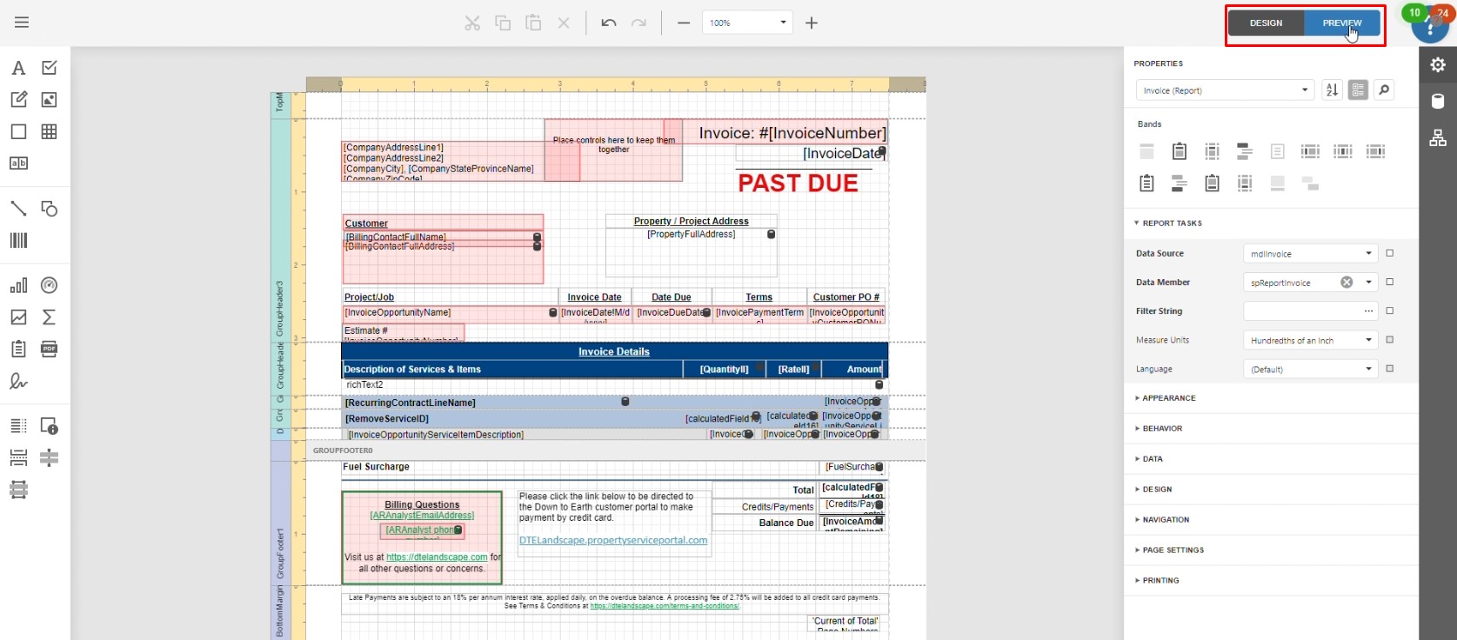Select the Character Comb toolbox control

point(18,163)
